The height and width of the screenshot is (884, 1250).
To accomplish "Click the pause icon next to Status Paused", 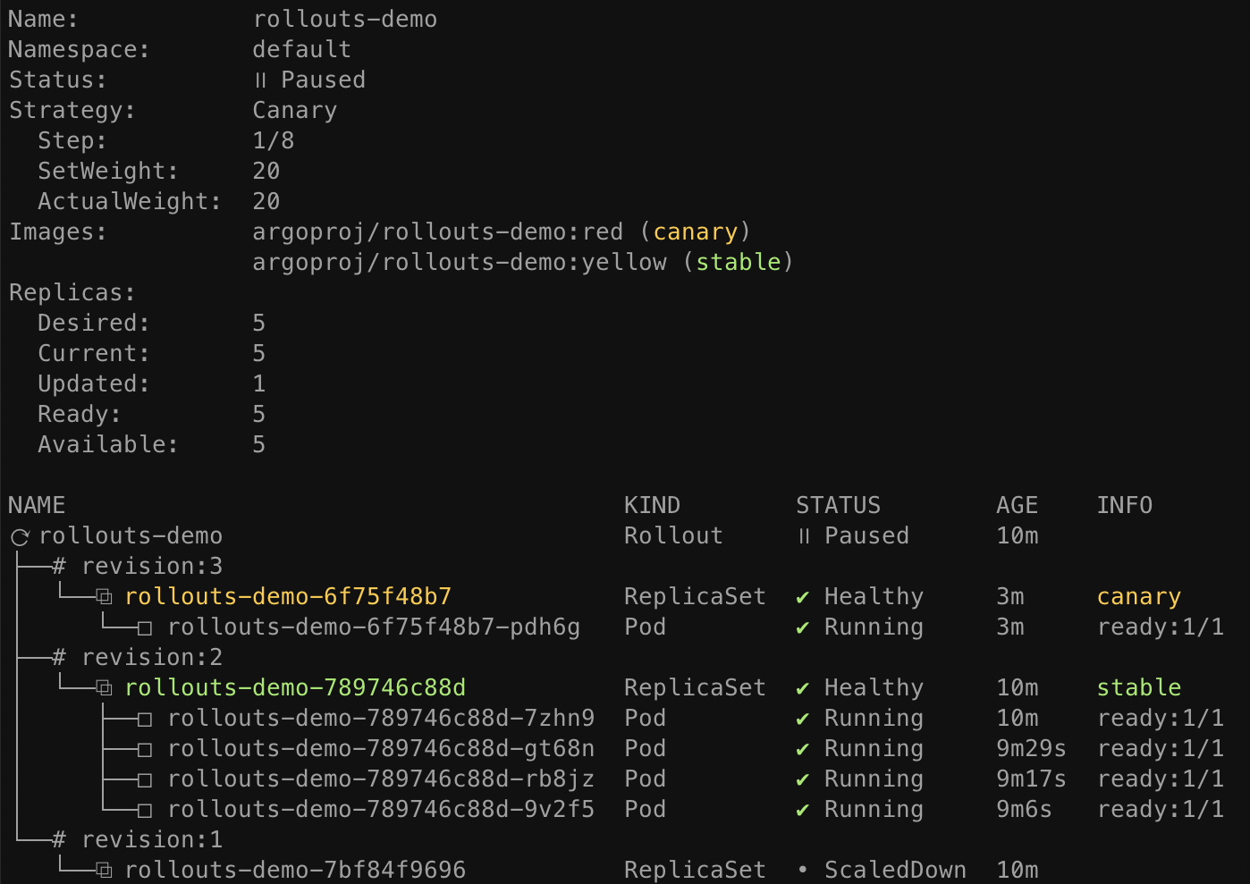I will [260, 80].
